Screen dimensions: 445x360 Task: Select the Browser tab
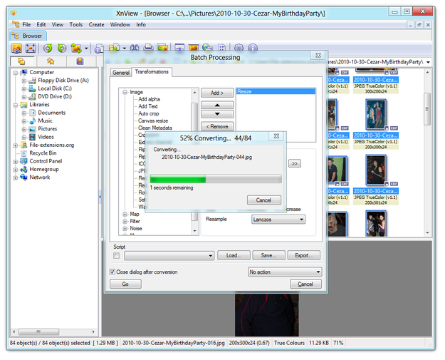click(28, 36)
